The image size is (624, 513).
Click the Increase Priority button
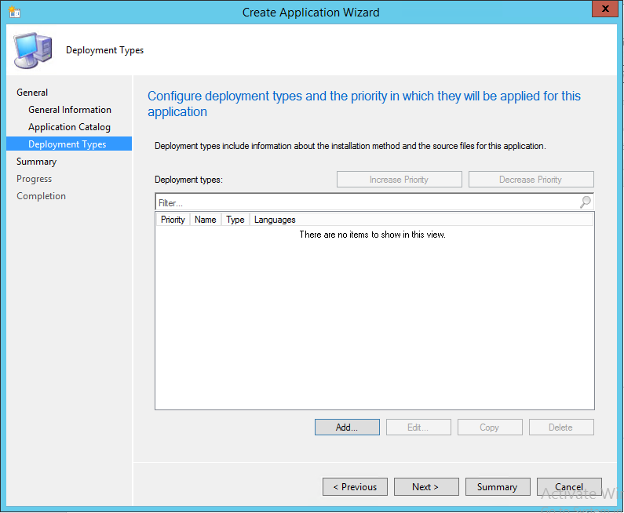click(x=399, y=180)
